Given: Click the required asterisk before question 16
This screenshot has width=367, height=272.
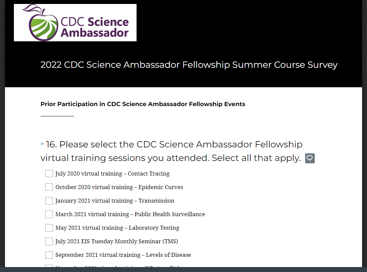Looking at the screenshot, I should coord(42,145).
